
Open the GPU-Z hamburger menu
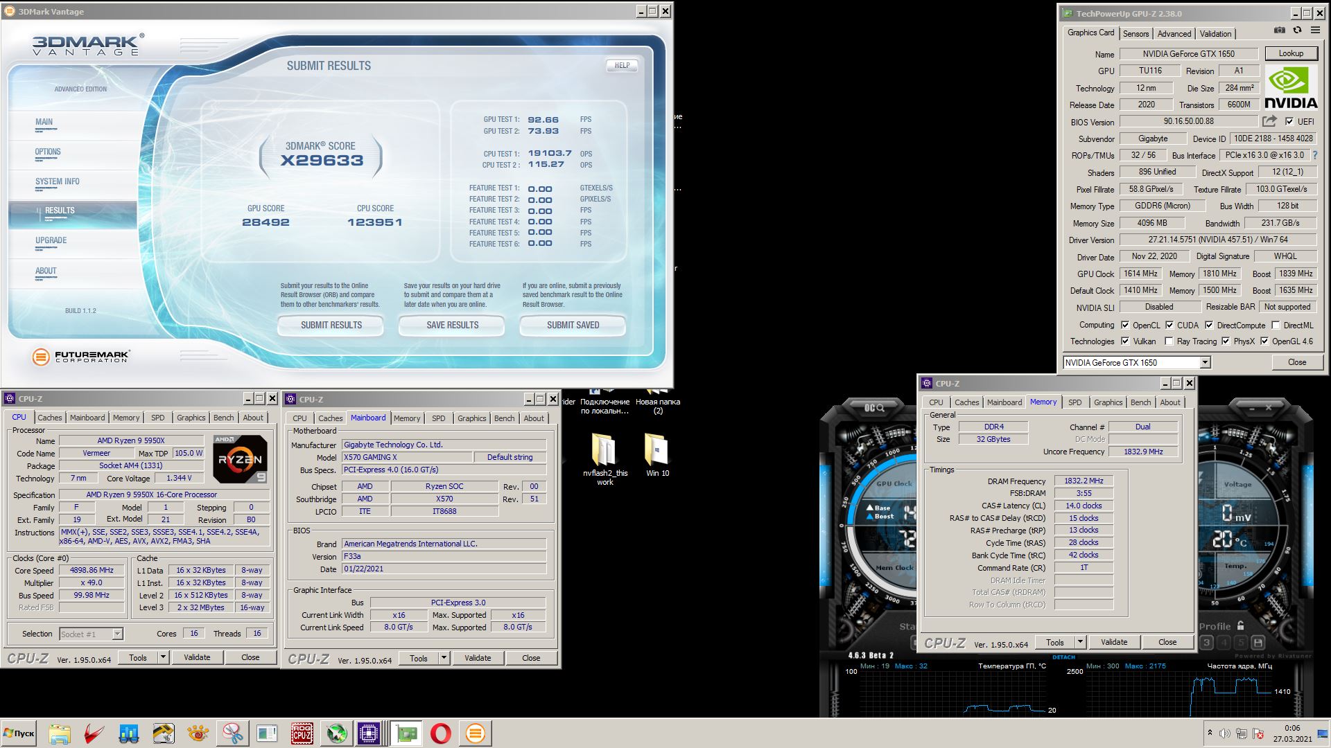[1315, 30]
